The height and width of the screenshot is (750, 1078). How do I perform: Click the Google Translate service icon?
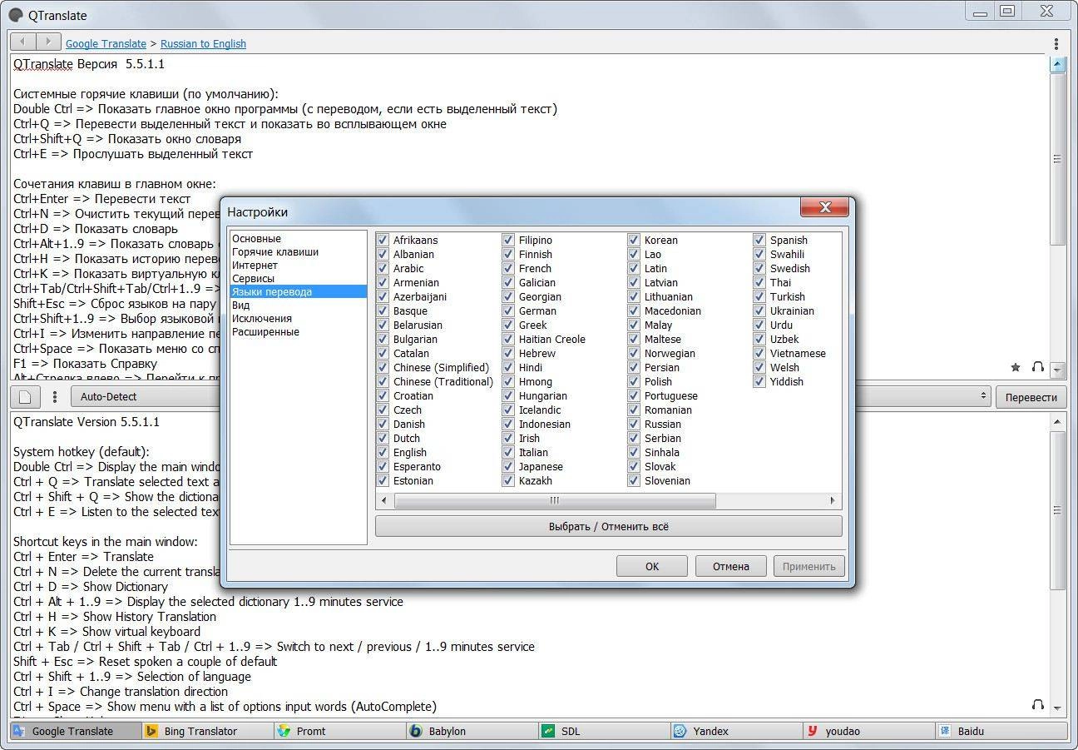click(x=18, y=731)
